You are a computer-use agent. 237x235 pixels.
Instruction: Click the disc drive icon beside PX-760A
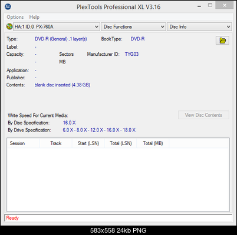(9, 26)
